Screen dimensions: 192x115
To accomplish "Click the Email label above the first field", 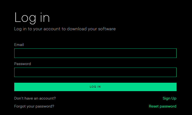I will coord(19,45).
